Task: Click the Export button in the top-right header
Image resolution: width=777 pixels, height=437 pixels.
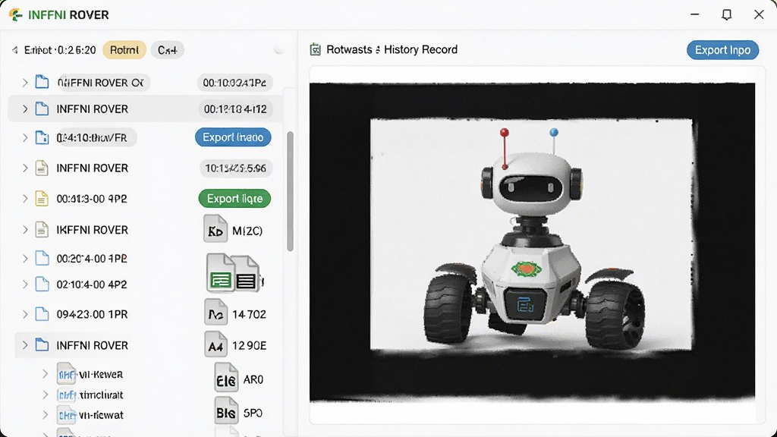Action: 722,50
